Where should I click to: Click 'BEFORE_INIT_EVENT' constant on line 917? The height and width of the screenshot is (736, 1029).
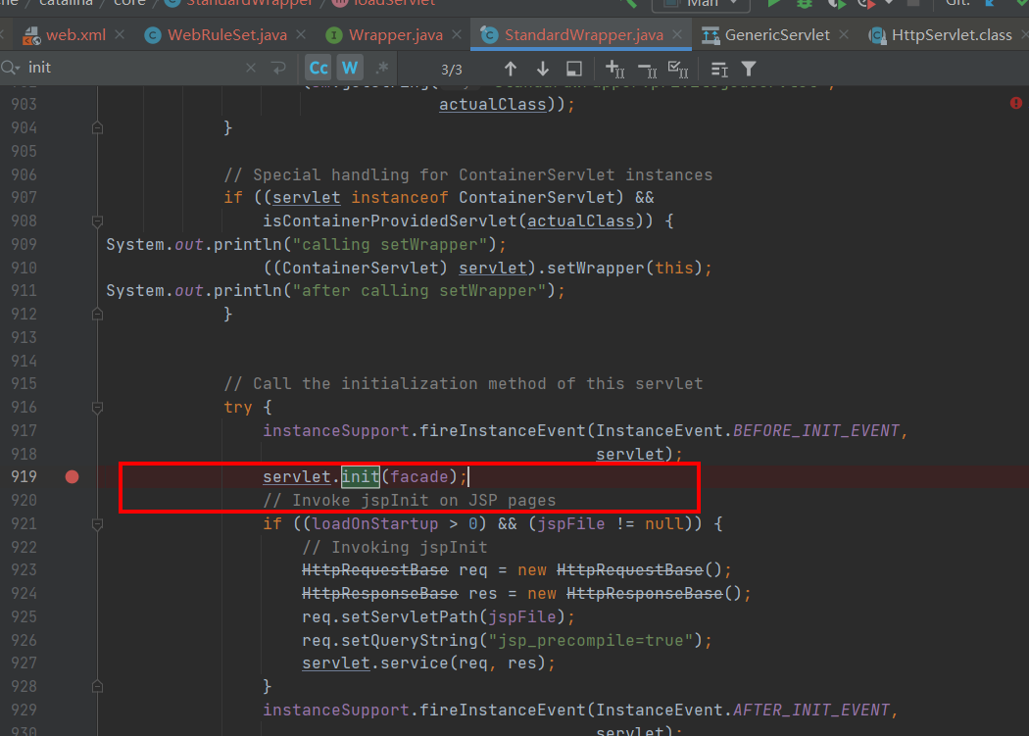815,430
